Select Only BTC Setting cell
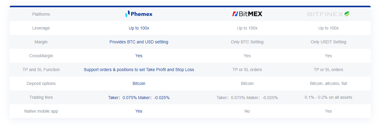The image size is (384, 128). [x=247, y=42]
